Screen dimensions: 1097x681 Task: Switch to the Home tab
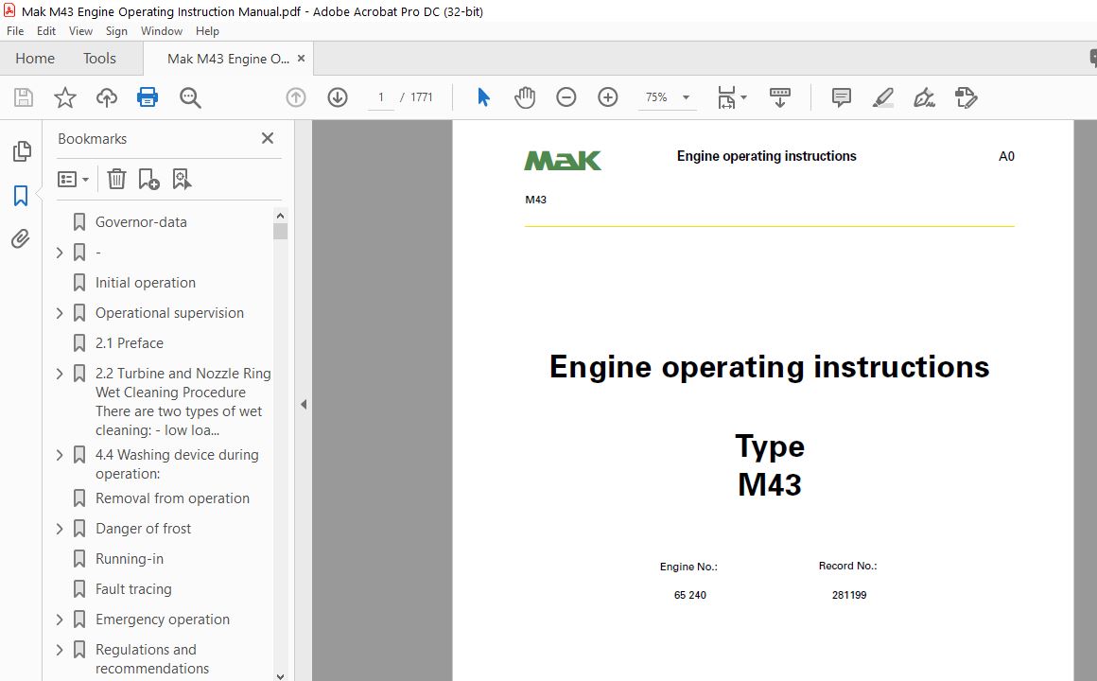point(35,58)
